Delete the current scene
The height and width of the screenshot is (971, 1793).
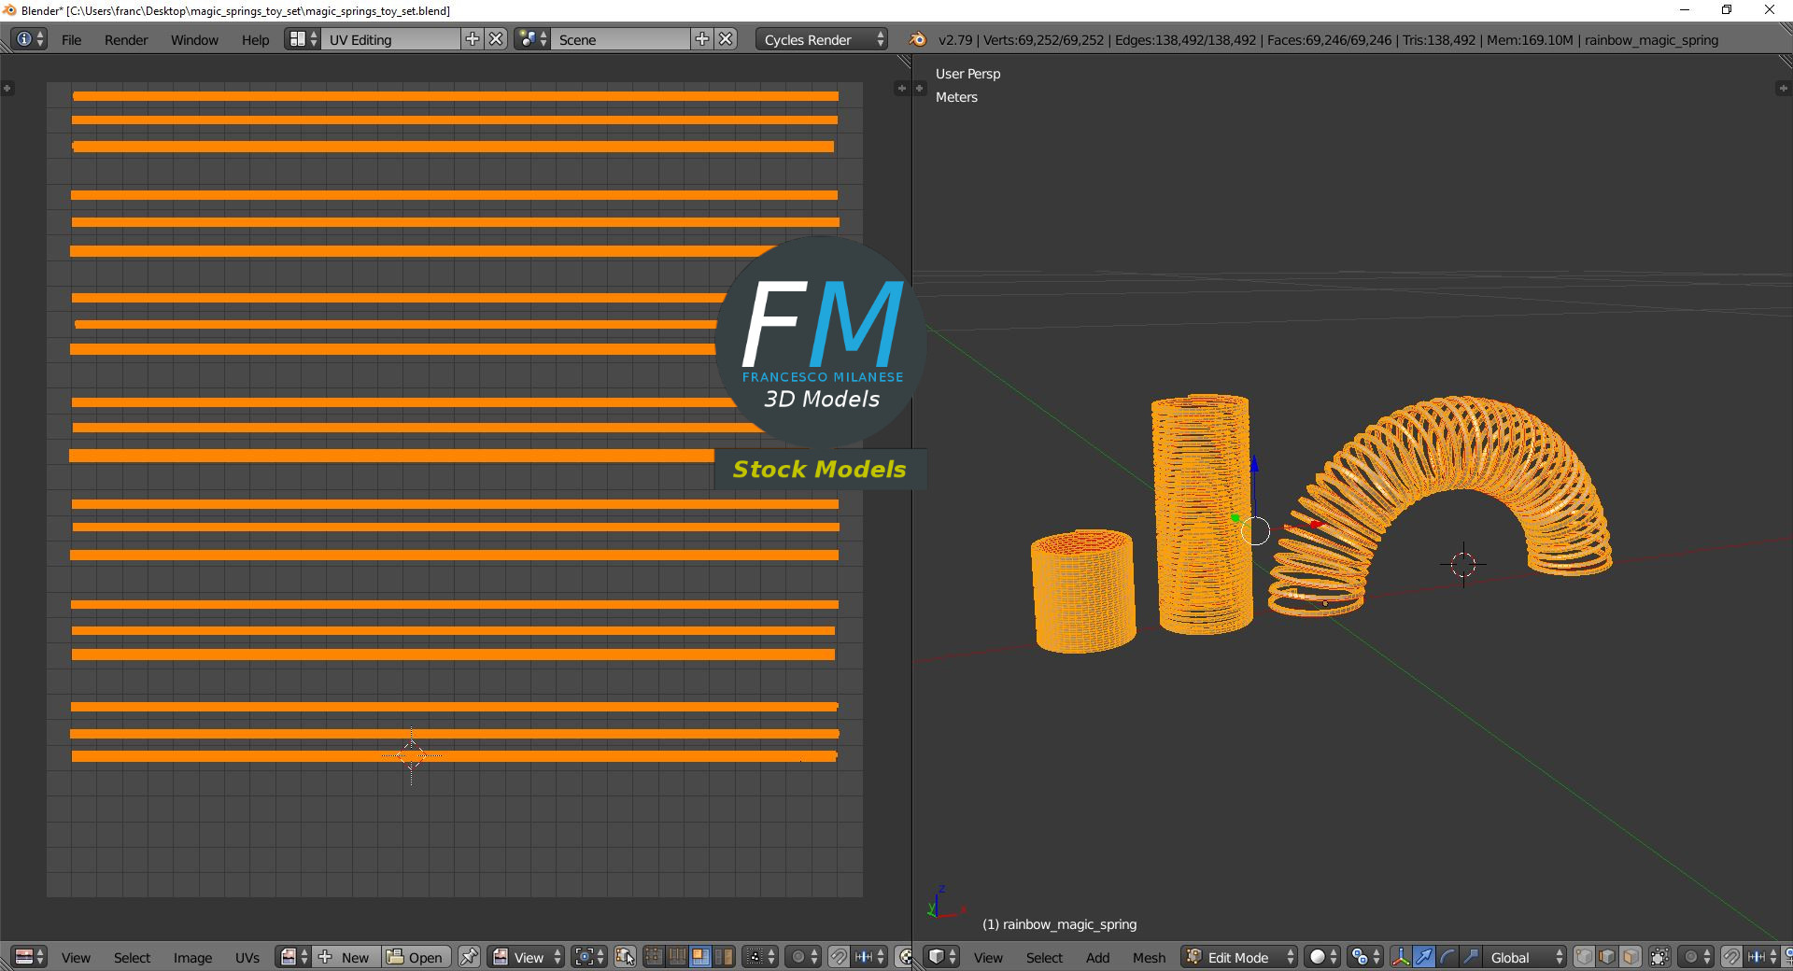(x=727, y=39)
